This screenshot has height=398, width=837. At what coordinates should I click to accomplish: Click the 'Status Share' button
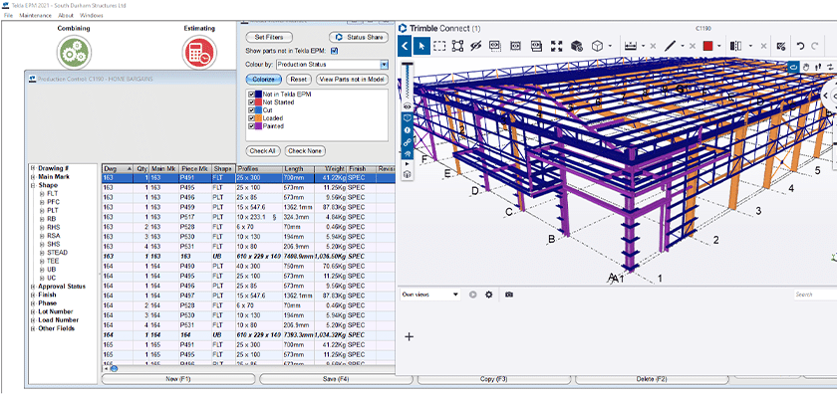pos(359,37)
